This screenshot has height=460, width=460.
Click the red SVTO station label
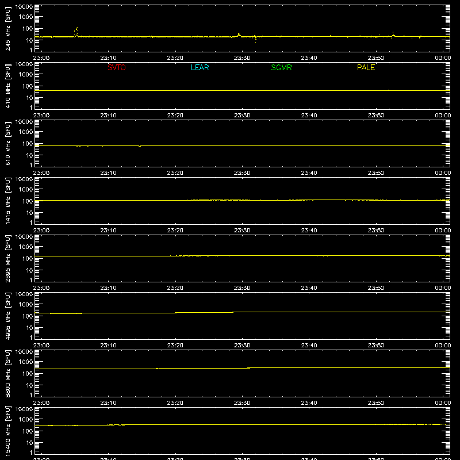click(117, 67)
